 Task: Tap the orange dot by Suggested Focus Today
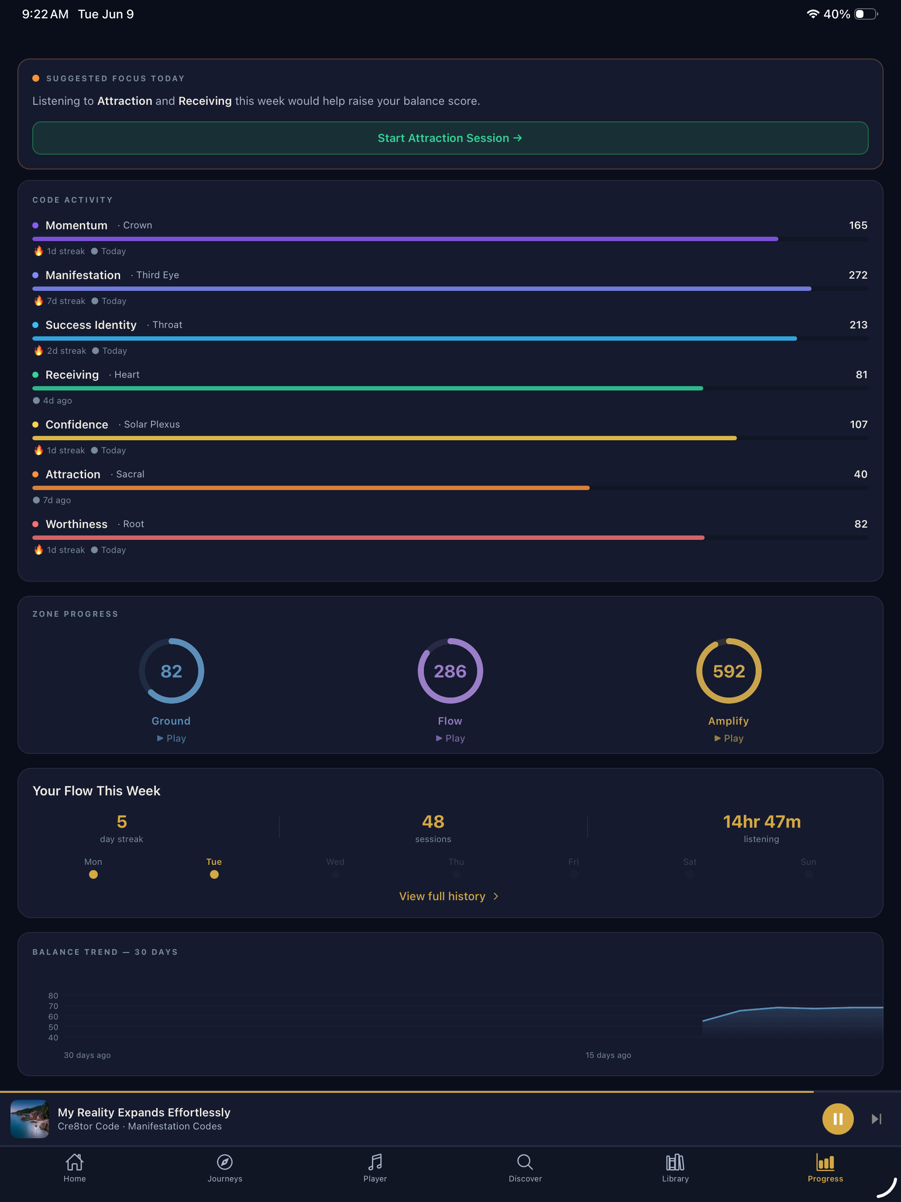36,78
